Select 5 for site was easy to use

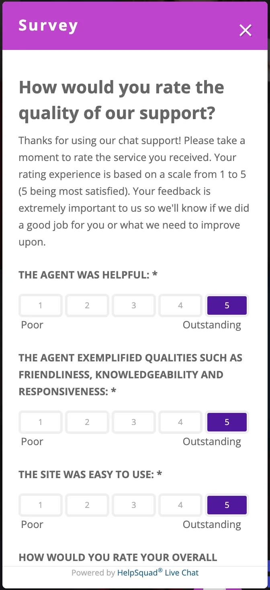[x=227, y=505]
